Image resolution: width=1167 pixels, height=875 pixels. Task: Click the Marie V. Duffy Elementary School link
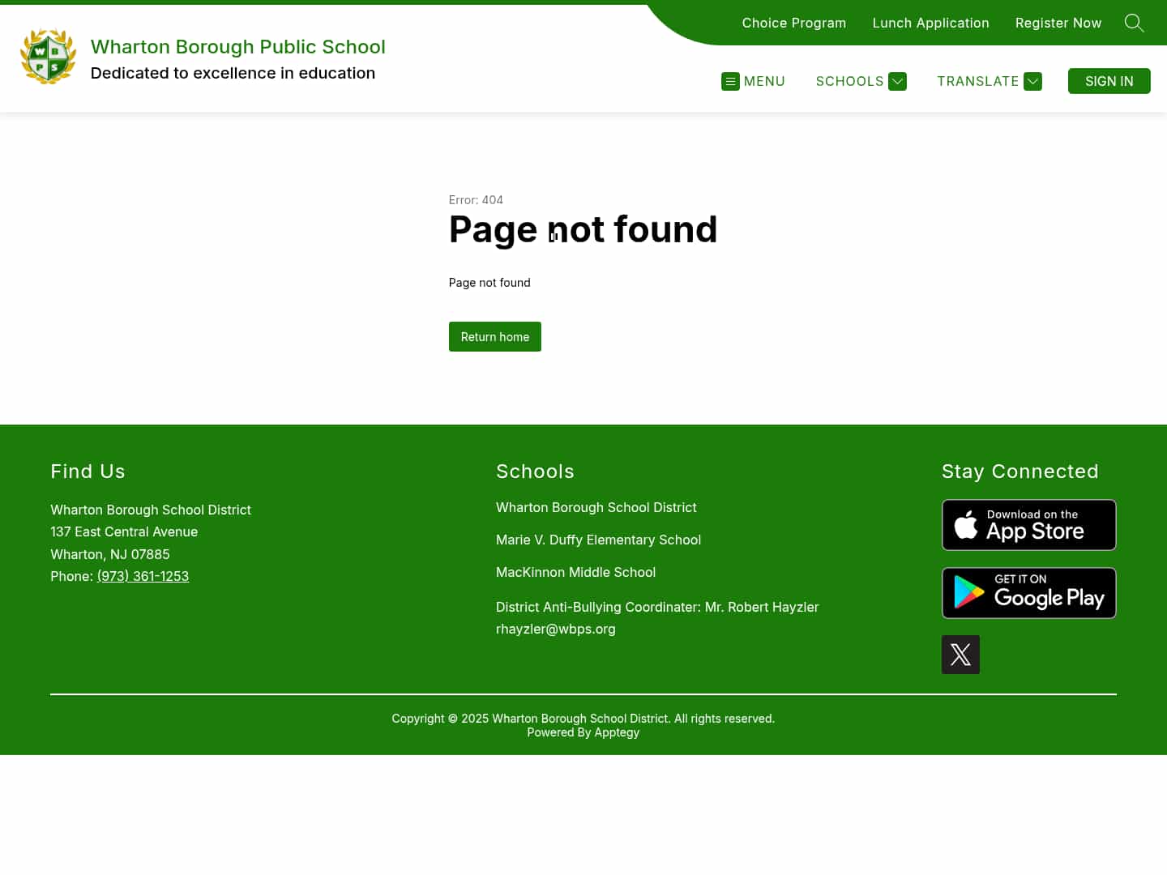point(598,540)
